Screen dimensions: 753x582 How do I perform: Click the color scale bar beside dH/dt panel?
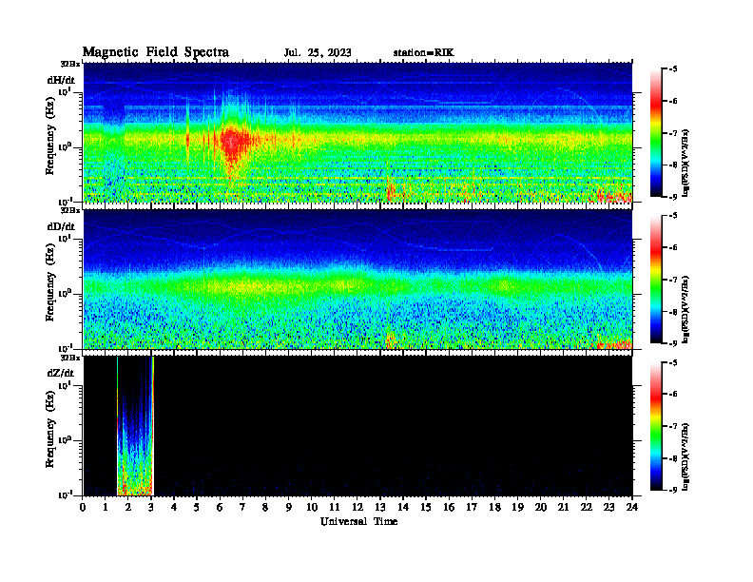point(656,133)
